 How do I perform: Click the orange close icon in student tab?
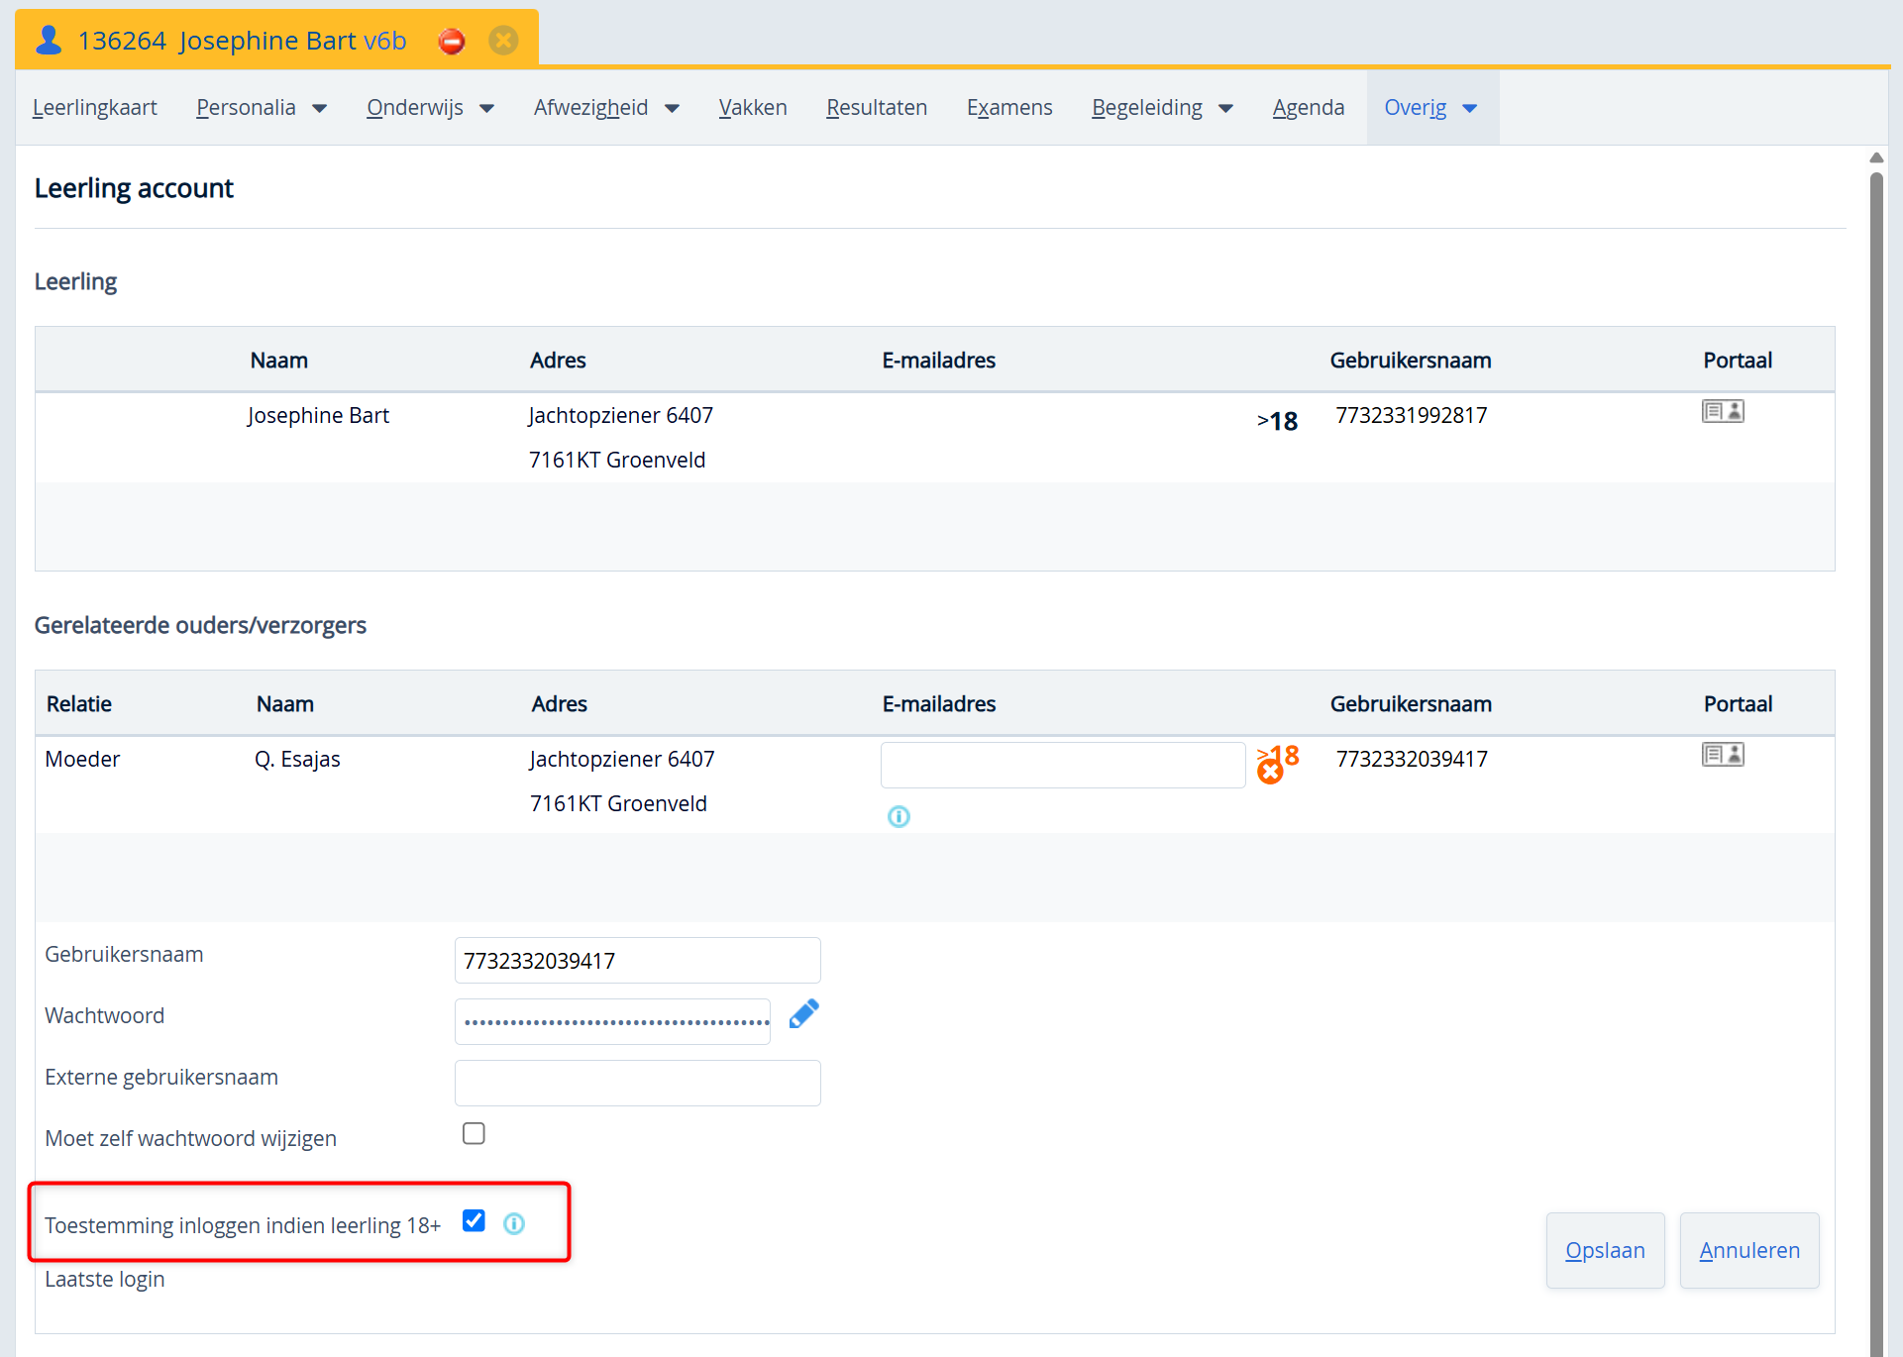503,41
